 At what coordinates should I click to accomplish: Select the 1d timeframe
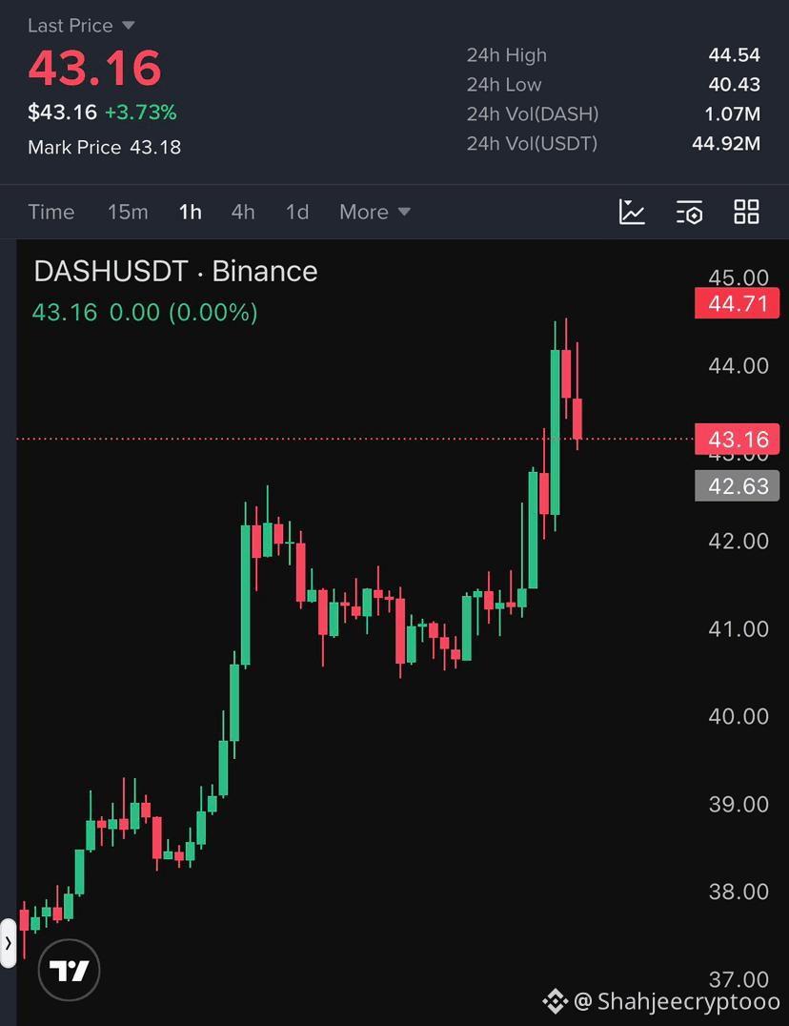click(296, 212)
